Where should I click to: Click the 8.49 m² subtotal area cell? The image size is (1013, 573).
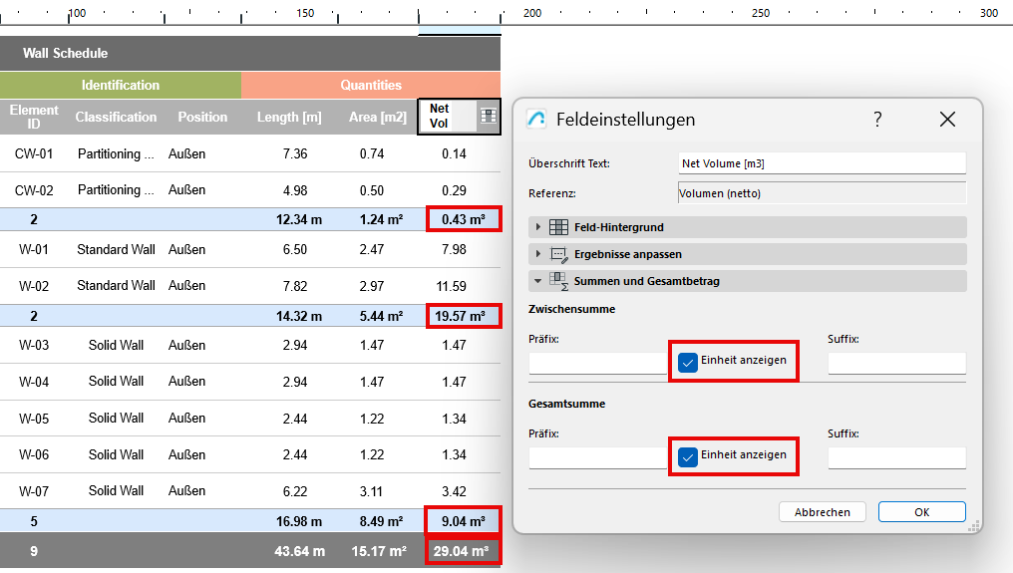381,521
